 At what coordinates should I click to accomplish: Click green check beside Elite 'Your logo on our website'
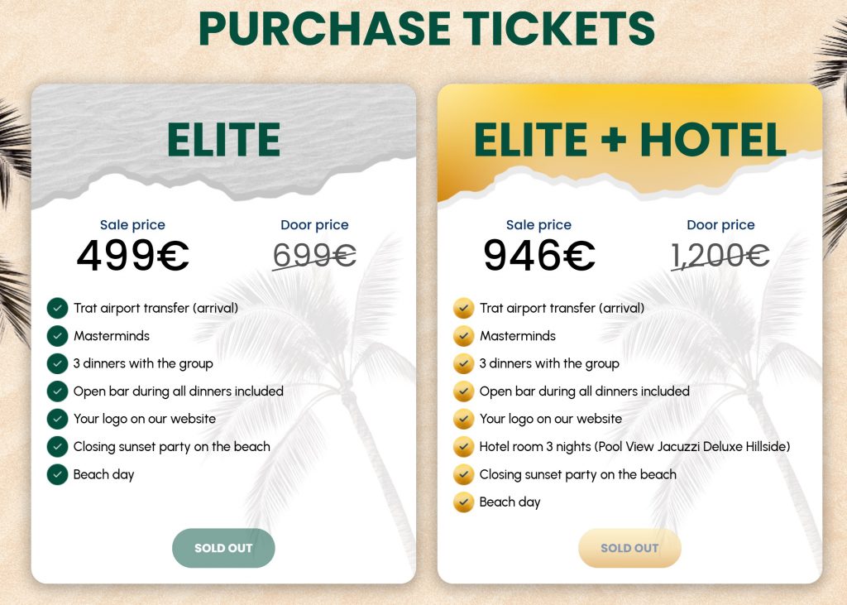57,419
